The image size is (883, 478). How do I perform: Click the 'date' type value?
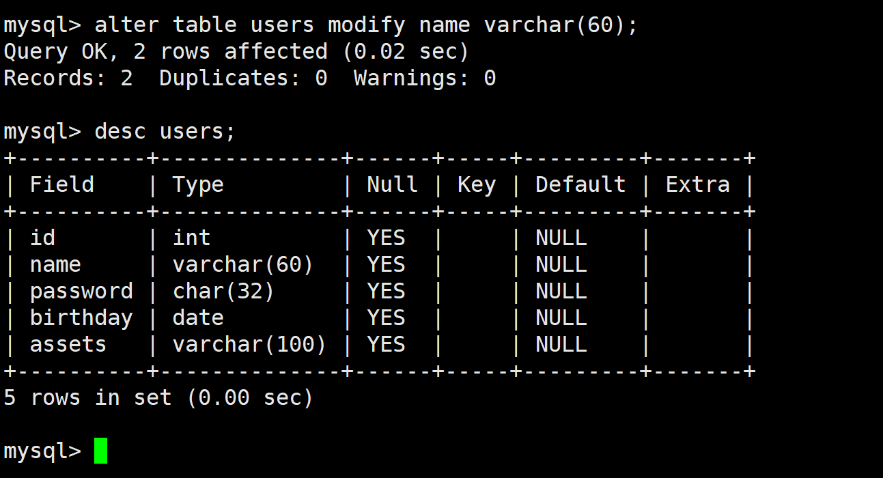pos(198,318)
